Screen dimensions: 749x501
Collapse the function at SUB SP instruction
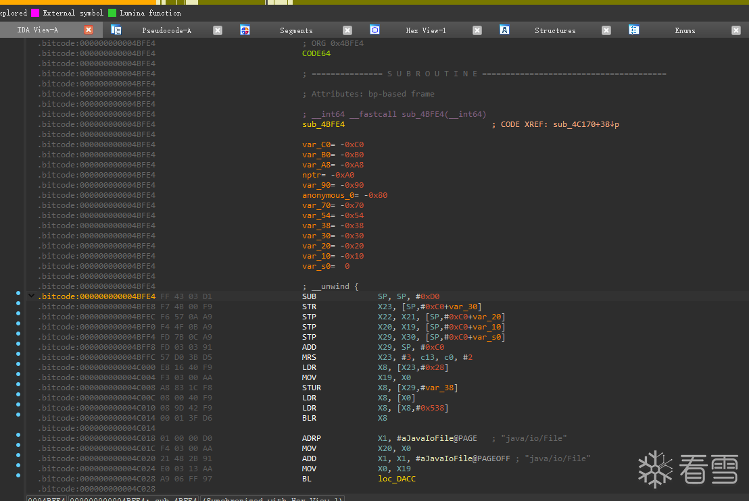(30, 296)
